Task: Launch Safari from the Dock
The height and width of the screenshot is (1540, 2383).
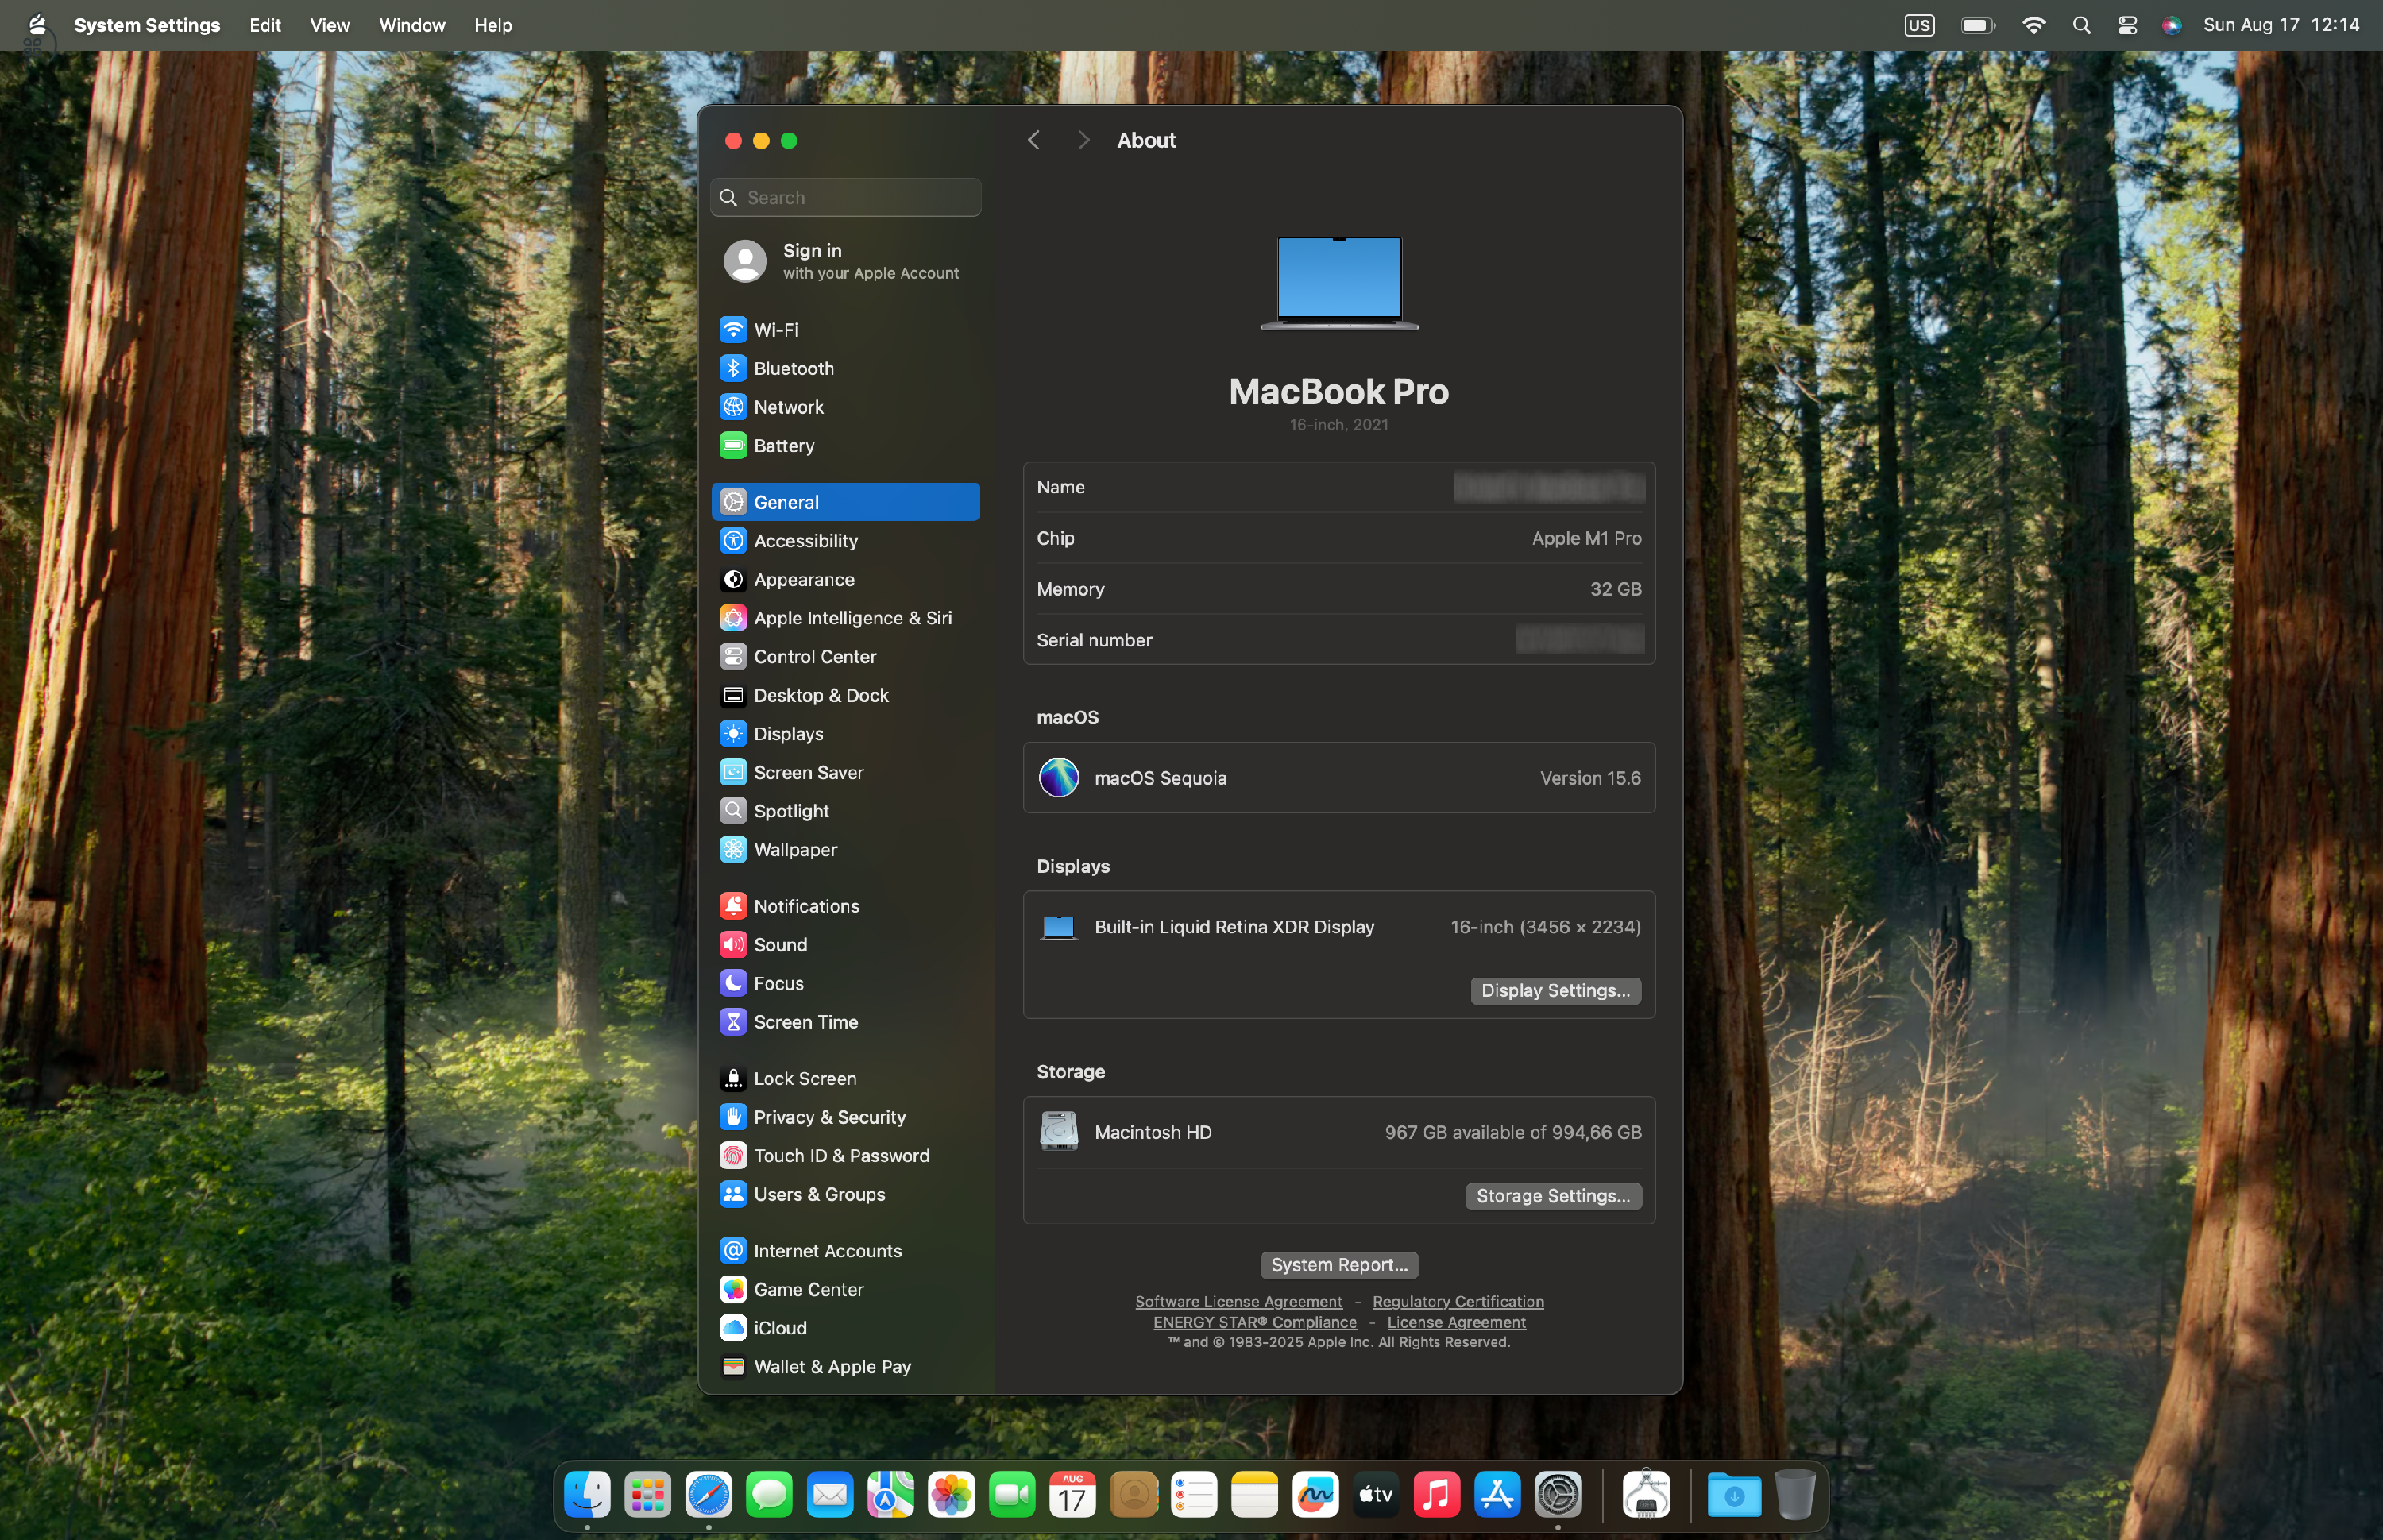Action: [x=708, y=1495]
